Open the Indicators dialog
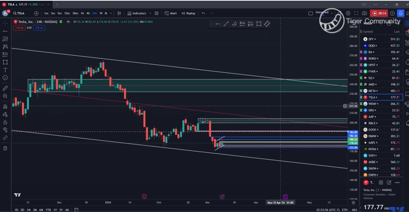The image size is (409, 212). [137, 13]
